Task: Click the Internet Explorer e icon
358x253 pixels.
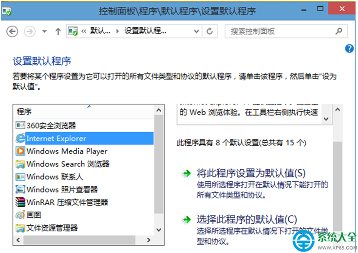Action: coord(20,138)
